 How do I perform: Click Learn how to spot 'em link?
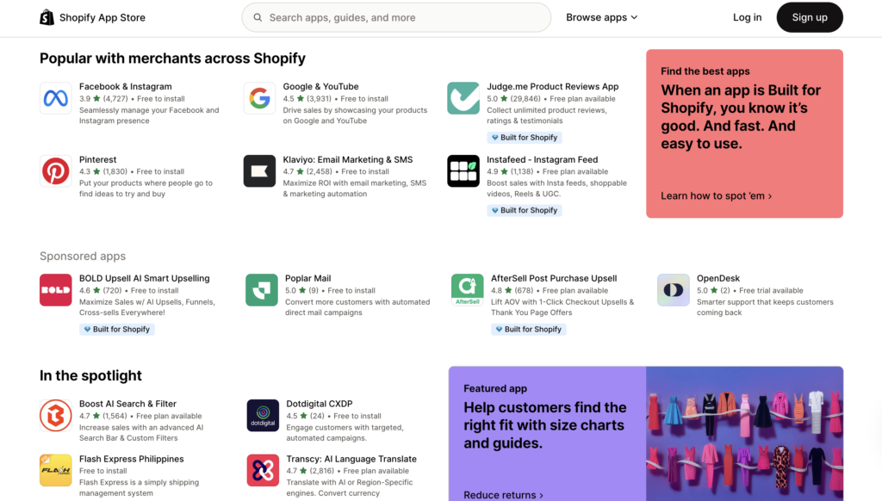click(x=716, y=195)
